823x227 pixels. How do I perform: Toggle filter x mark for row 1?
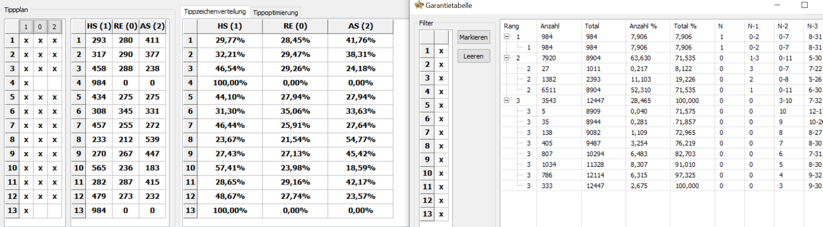(x=441, y=51)
